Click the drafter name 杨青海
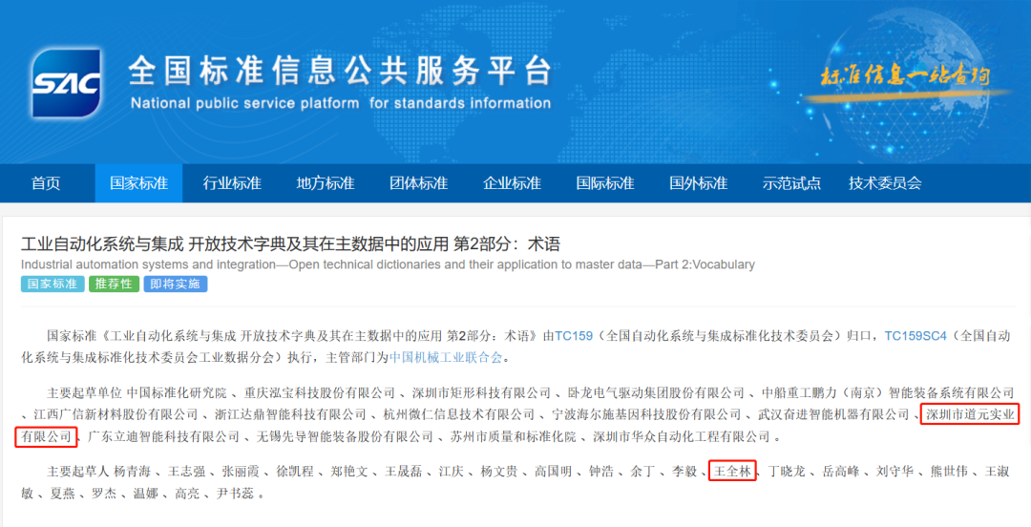The height and width of the screenshot is (527, 1031). point(132,472)
